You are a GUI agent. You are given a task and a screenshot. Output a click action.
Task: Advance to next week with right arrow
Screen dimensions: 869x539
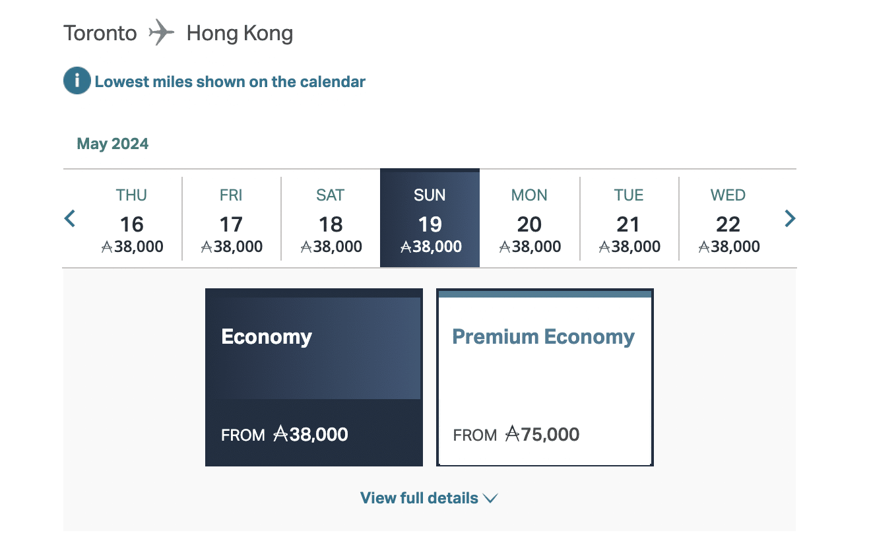point(789,218)
